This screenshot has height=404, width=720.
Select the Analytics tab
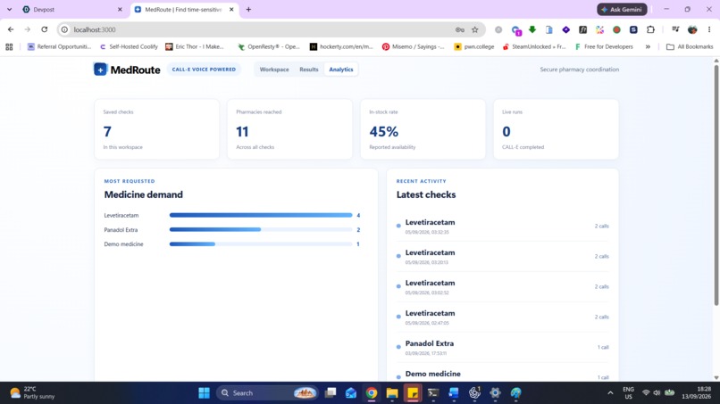coord(340,70)
